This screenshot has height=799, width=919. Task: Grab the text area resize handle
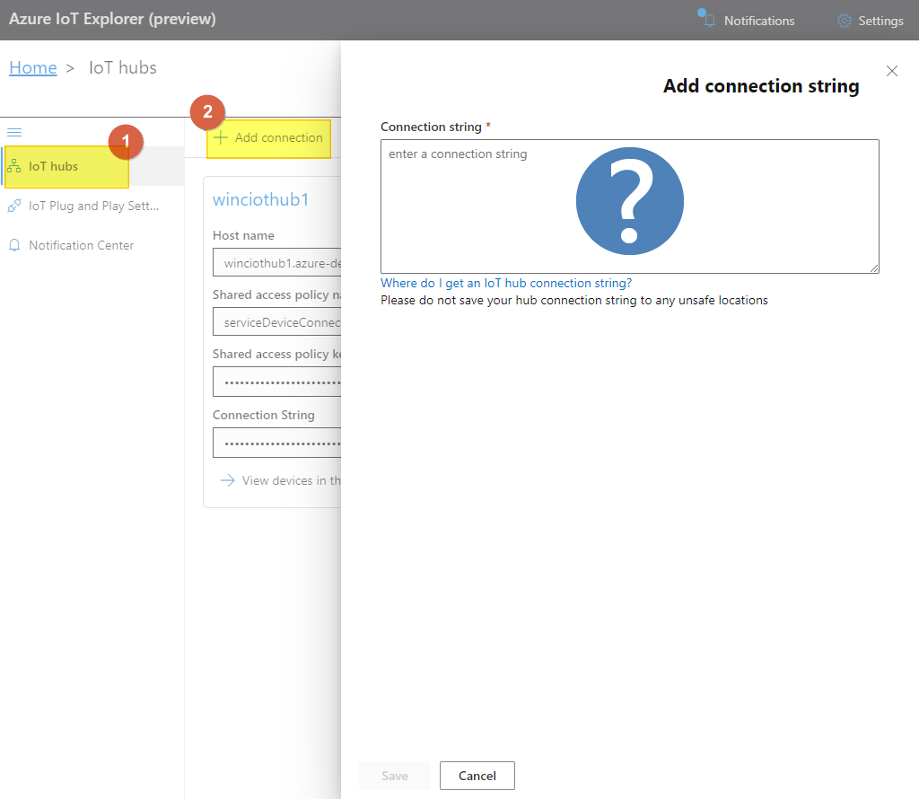click(874, 268)
